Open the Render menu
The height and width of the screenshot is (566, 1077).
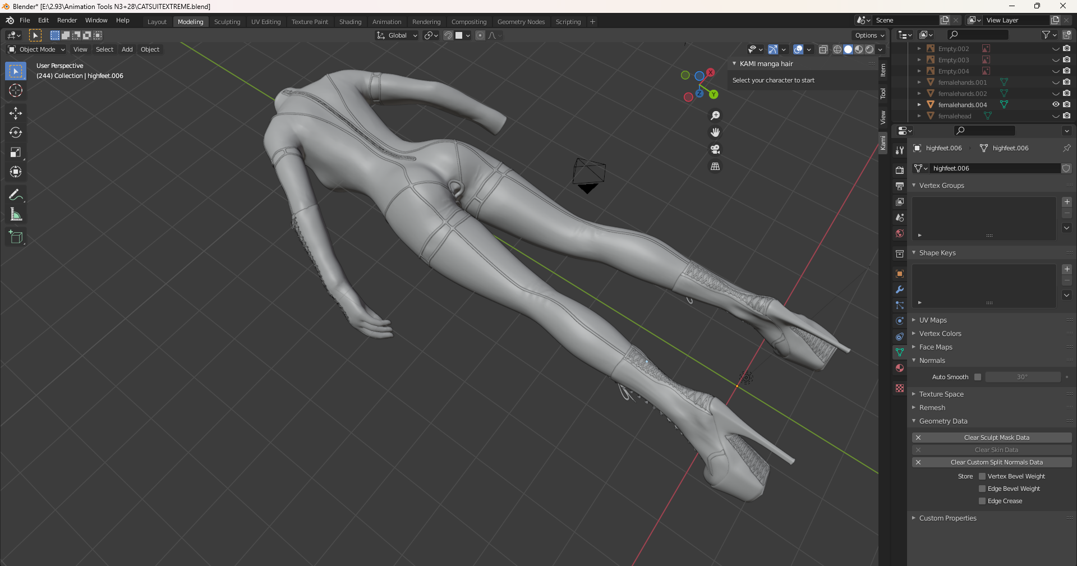(x=67, y=20)
